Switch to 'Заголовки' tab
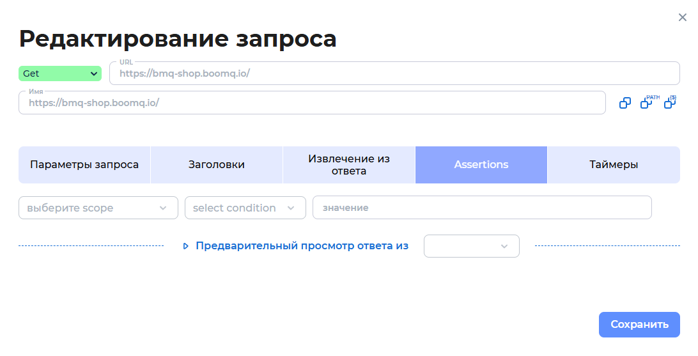Screen dimensions: 698x356 (217, 165)
